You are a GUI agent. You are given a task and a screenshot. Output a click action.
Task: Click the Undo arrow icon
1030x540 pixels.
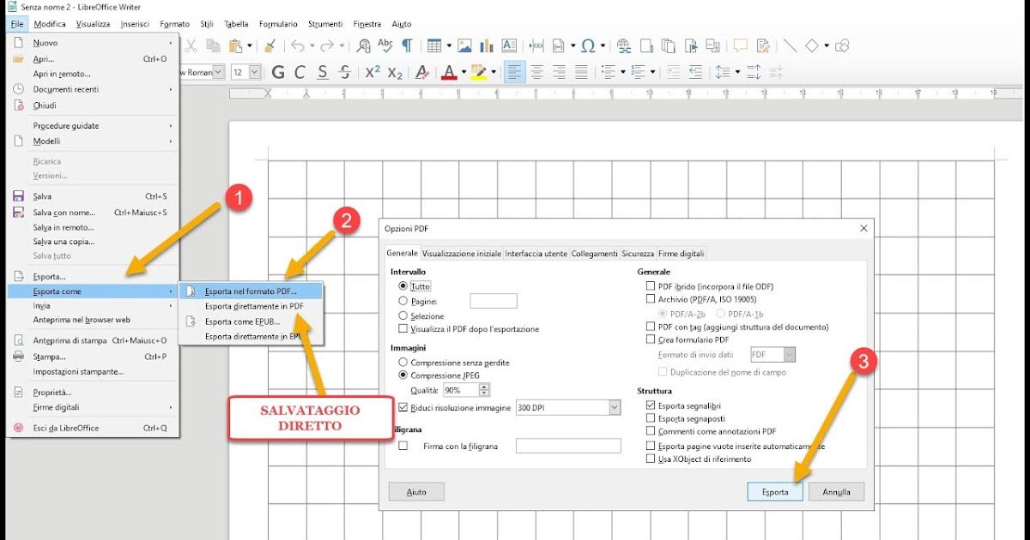pos(297,46)
